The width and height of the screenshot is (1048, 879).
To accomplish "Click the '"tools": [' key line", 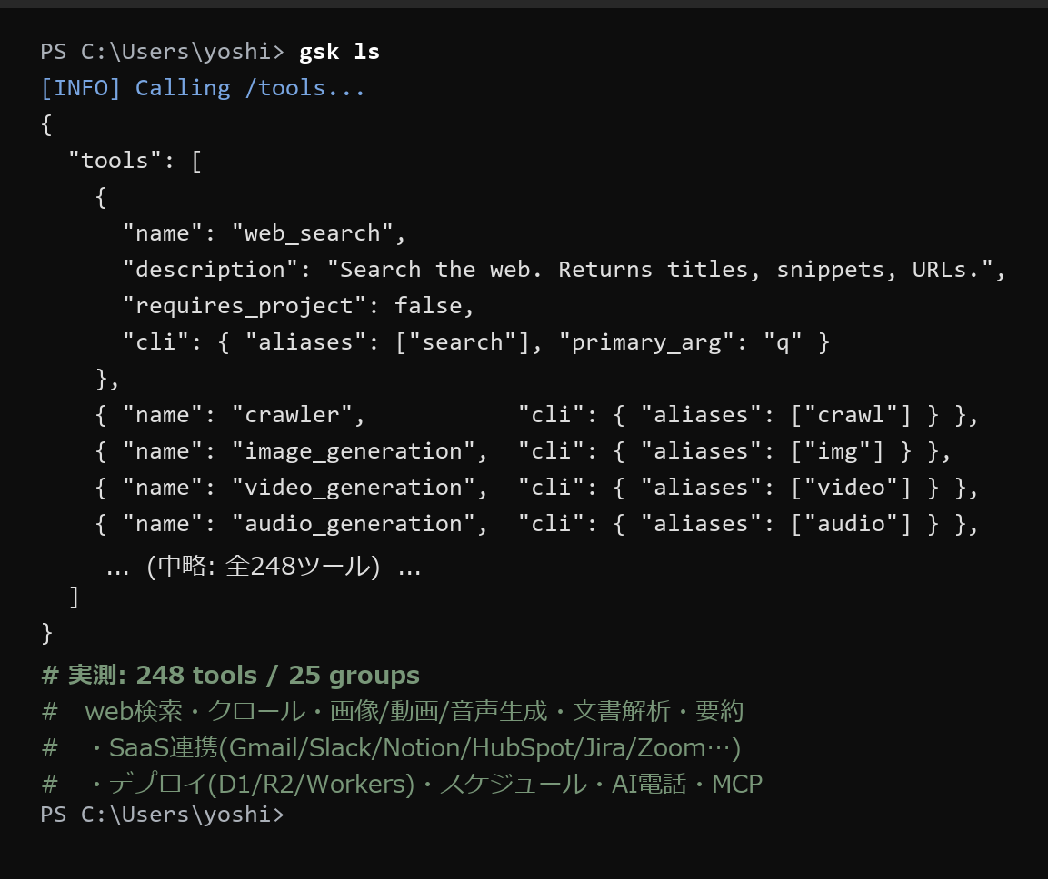I will (135, 161).
